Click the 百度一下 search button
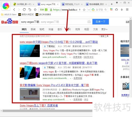 (101, 22)
